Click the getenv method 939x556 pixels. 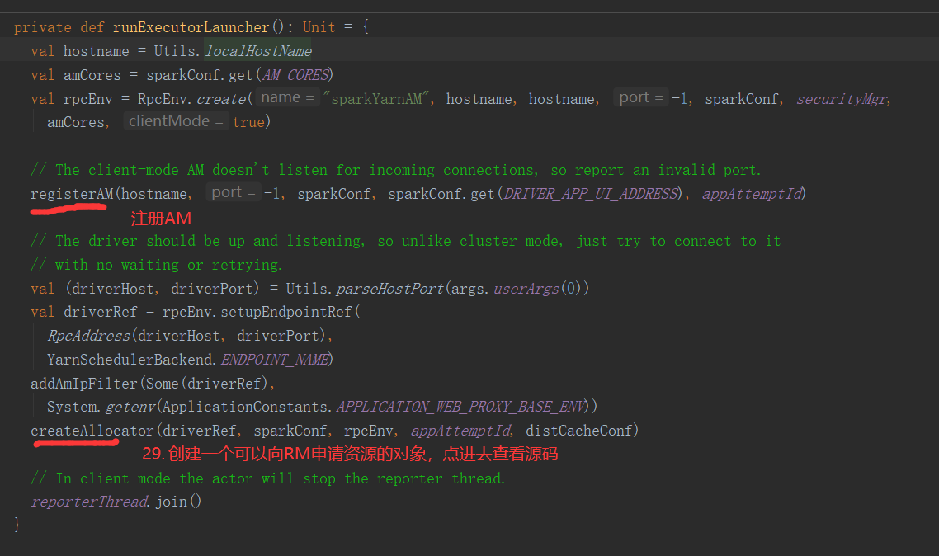coord(130,407)
